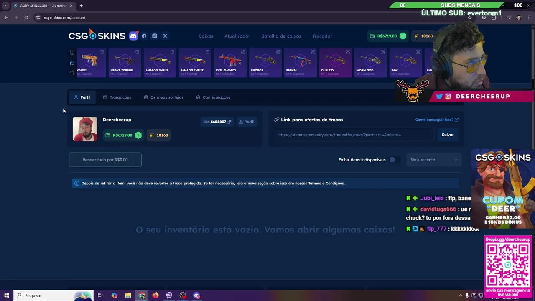Image resolution: width=535 pixels, height=301 pixels.
Task: Open the Phobos drop card
Action: [265, 63]
